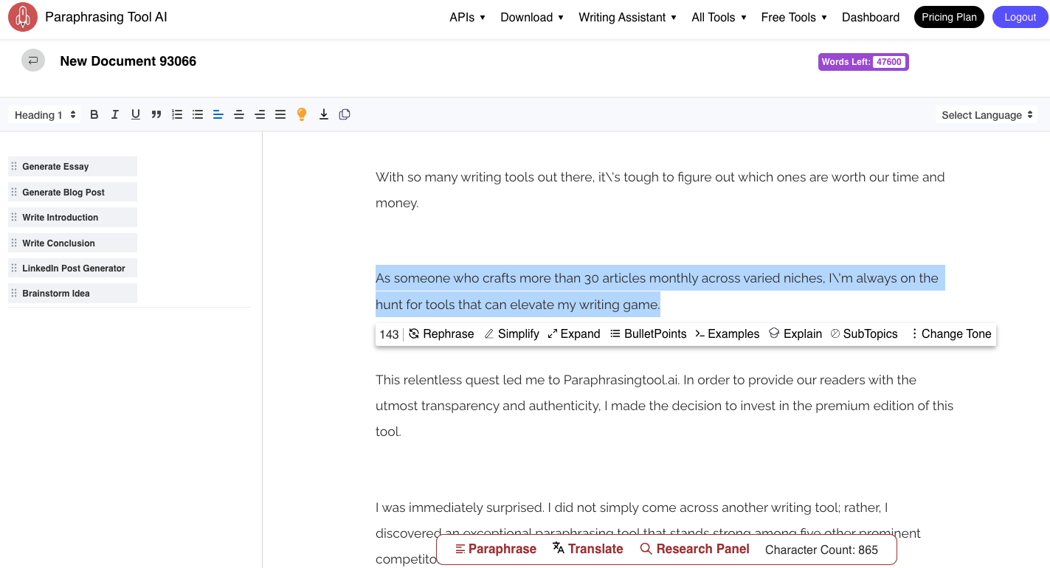This screenshot has width=1050, height=568.
Task: Grab the drag handle beside Write Introduction
Action: point(14,218)
